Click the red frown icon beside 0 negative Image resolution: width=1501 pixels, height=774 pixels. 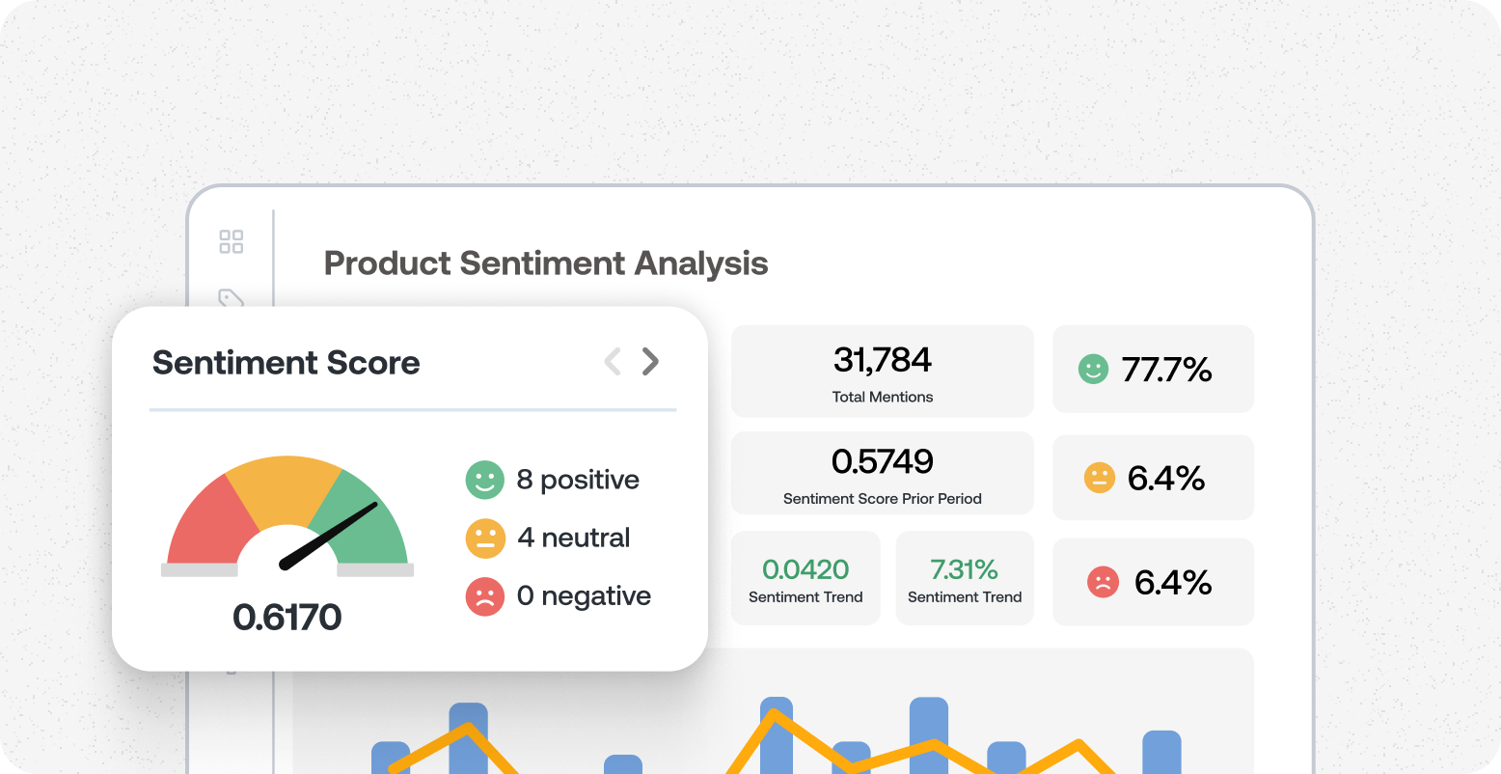coord(484,595)
